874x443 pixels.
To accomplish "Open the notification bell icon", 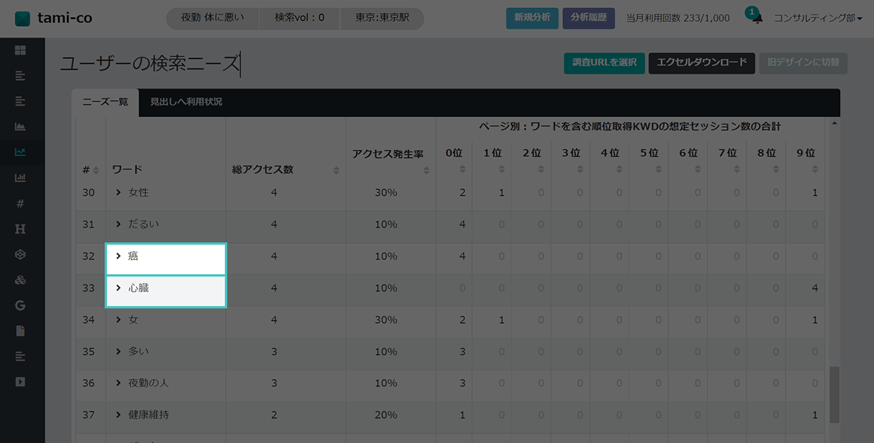I will [757, 18].
